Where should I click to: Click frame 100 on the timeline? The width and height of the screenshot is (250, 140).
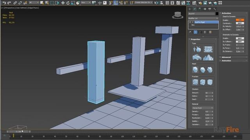122,136
